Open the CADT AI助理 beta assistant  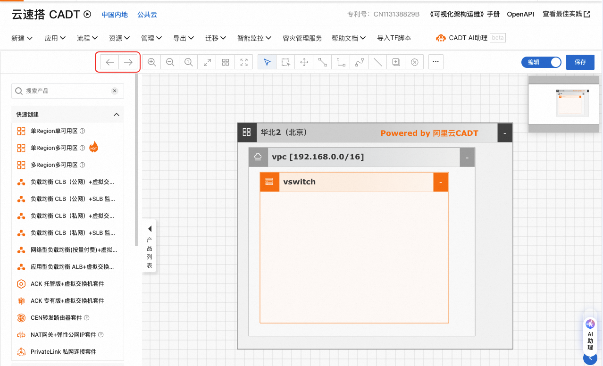(470, 38)
